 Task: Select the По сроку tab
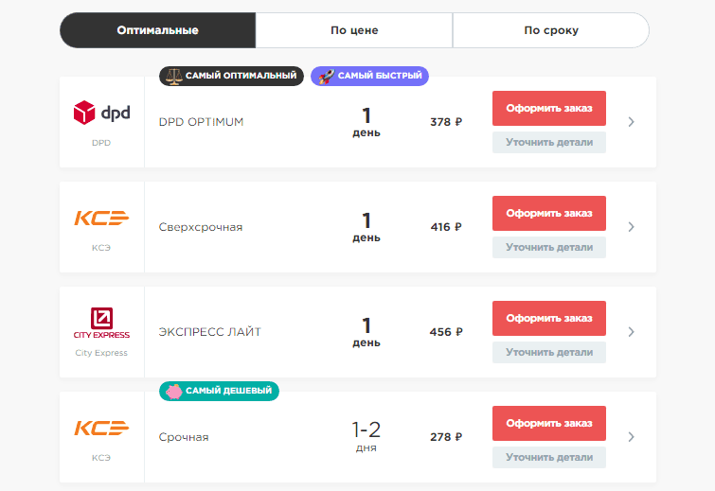pyautogui.click(x=551, y=30)
